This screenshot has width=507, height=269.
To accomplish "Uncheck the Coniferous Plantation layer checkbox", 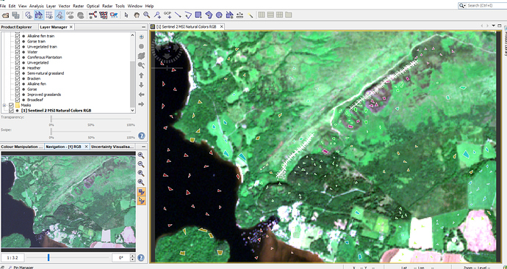I will (x=18, y=57).
